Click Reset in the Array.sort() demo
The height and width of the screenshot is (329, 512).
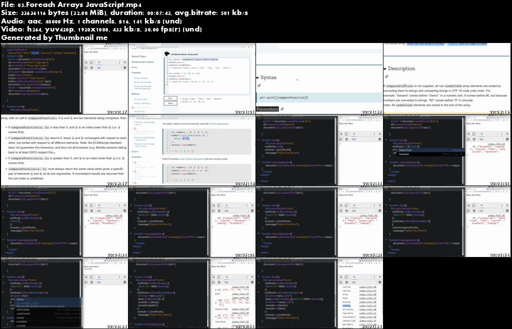coord(170,103)
